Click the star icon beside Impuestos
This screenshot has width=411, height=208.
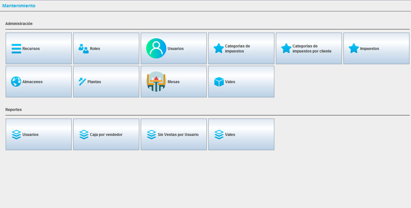tap(354, 48)
